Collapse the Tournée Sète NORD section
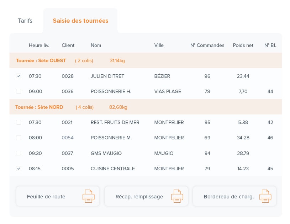Screen dimensions: 290x224 [39, 107]
